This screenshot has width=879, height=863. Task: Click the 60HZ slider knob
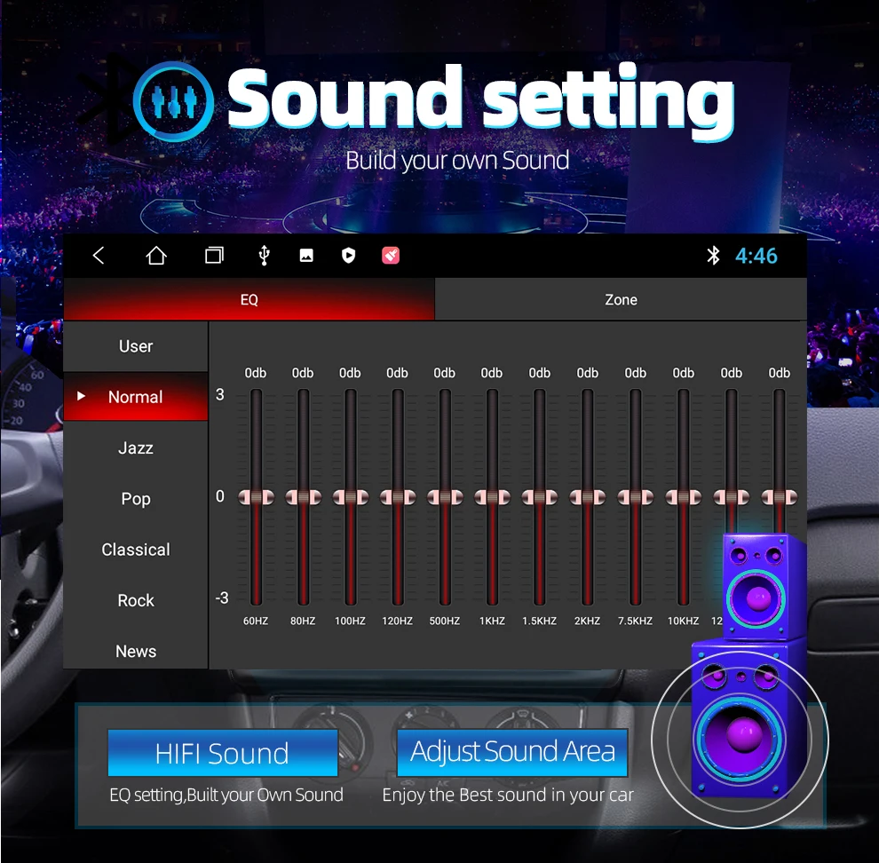[x=256, y=497]
